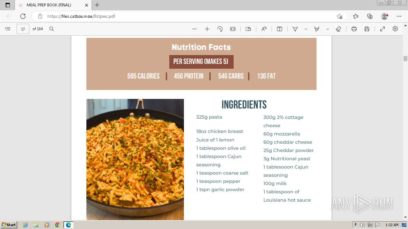Click the Nutrition Facts heading
408x229 pixels.
pos(201,47)
